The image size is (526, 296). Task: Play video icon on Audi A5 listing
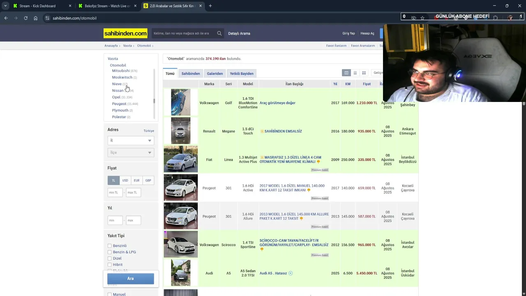pyautogui.click(x=291, y=273)
